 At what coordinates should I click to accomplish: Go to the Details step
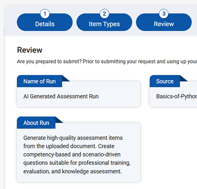pyautogui.click(x=44, y=22)
